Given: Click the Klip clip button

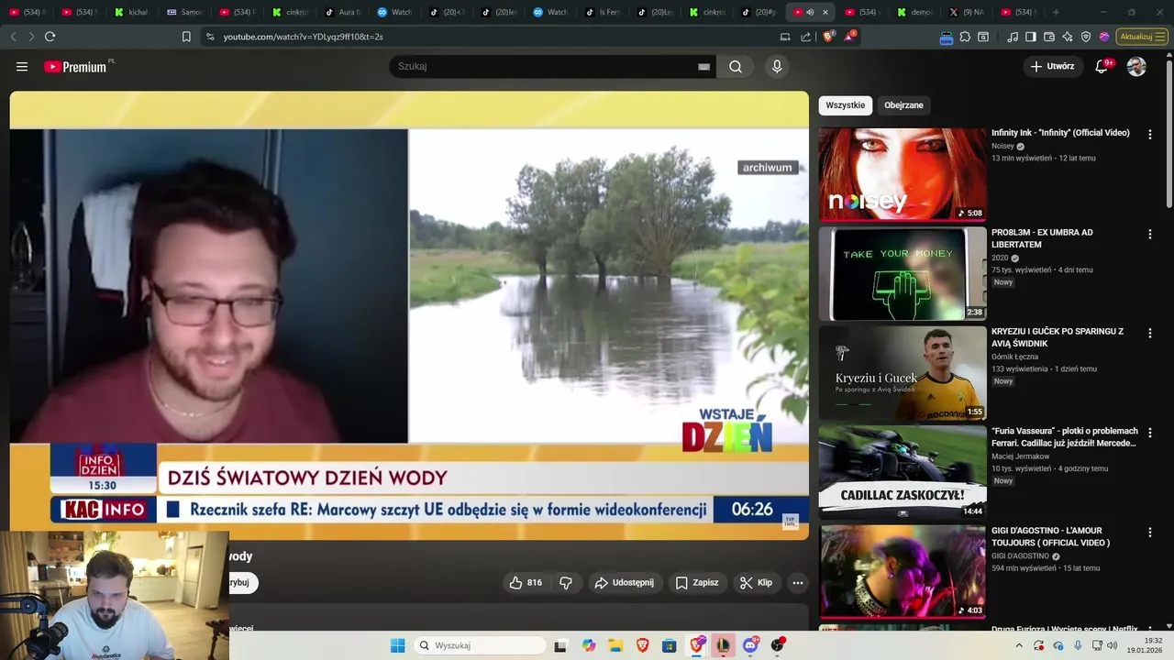Looking at the screenshot, I should (x=757, y=583).
